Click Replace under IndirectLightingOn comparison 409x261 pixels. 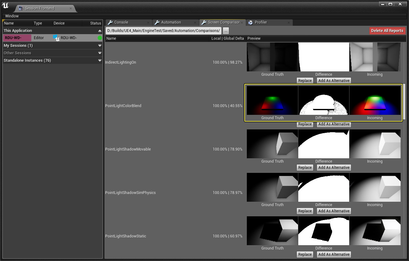click(x=305, y=81)
